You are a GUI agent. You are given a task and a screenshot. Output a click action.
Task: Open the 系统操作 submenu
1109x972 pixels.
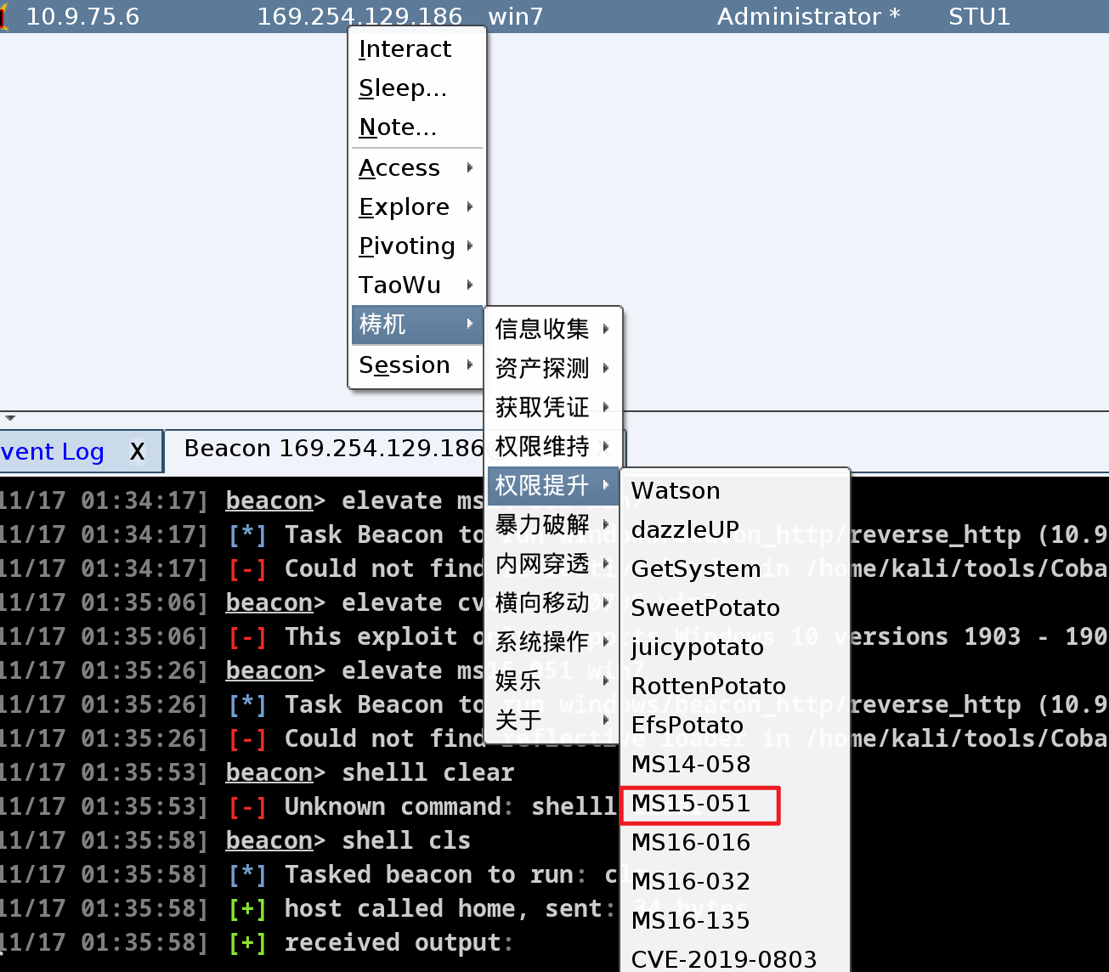[x=553, y=641]
